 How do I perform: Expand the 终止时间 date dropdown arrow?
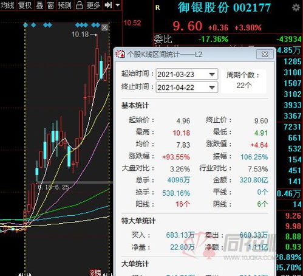[212, 88]
